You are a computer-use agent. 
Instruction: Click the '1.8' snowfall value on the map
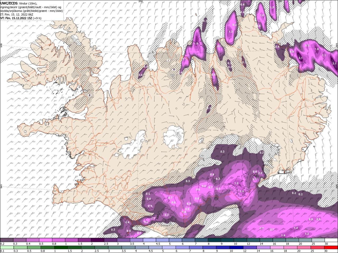click(x=317, y=49)
